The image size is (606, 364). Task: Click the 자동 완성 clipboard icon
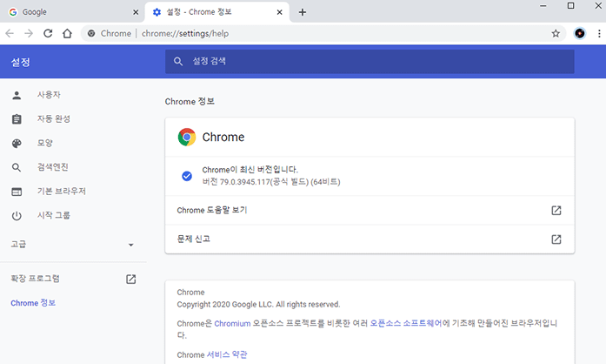17,119
